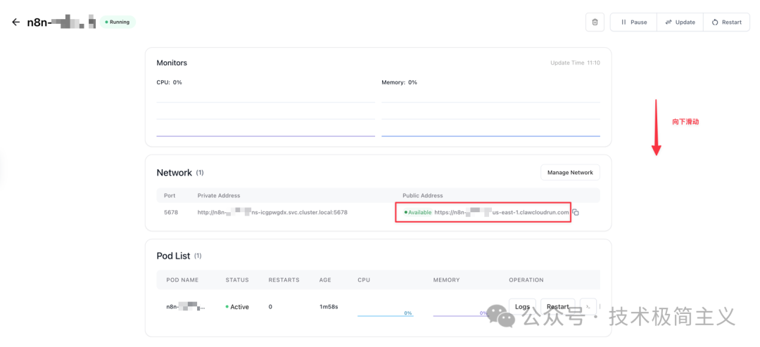Click the Active pod status
The width and height of the screenshot is (760, 347).
[x=237, y=307]
